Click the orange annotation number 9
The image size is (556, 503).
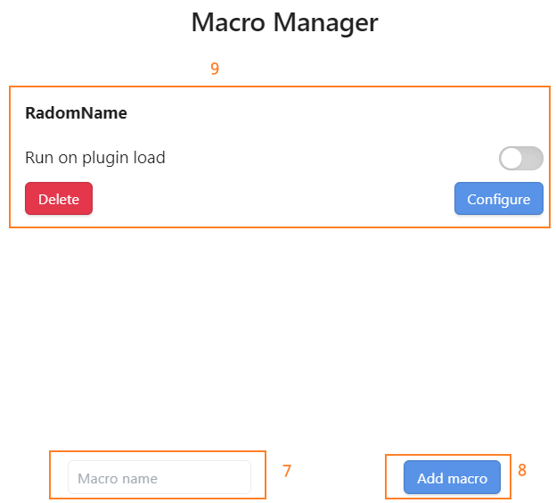click(215, 69)
